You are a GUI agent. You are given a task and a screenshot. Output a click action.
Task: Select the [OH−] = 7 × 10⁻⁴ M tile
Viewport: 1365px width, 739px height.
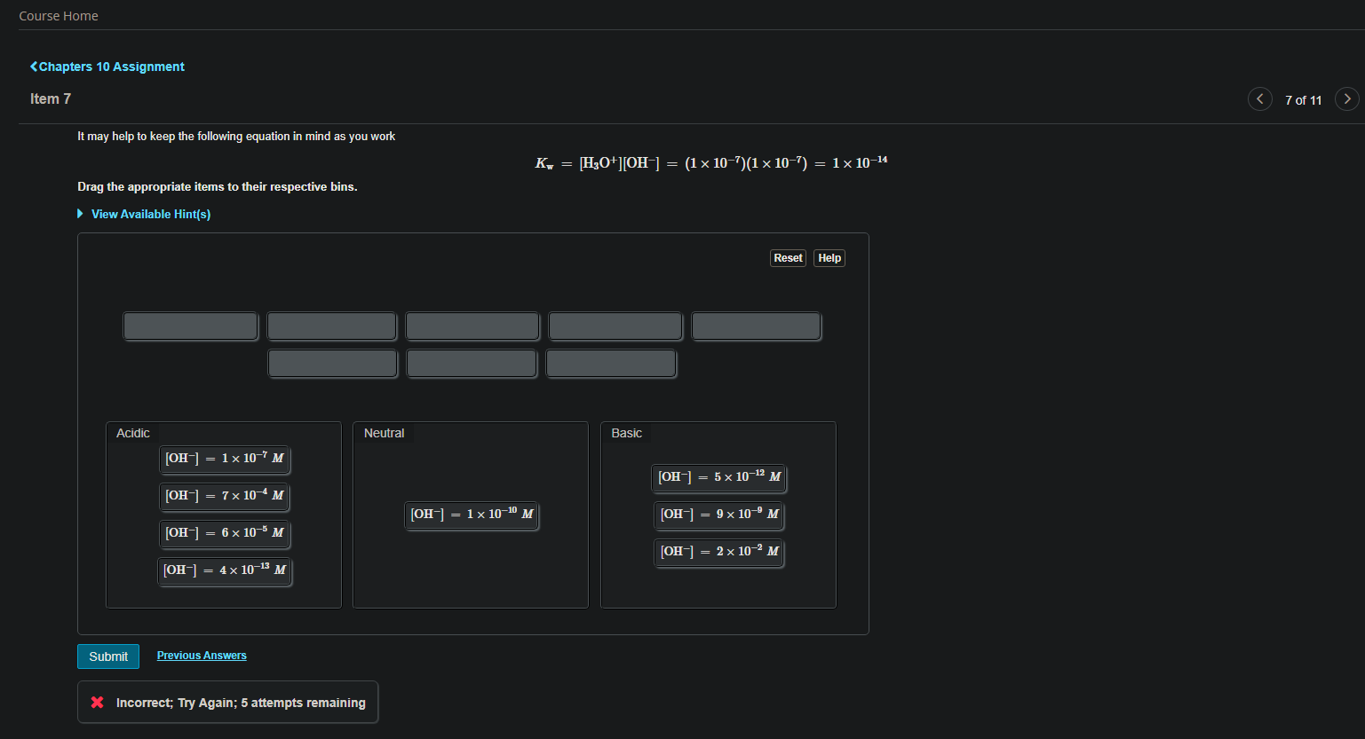point(225,496)
